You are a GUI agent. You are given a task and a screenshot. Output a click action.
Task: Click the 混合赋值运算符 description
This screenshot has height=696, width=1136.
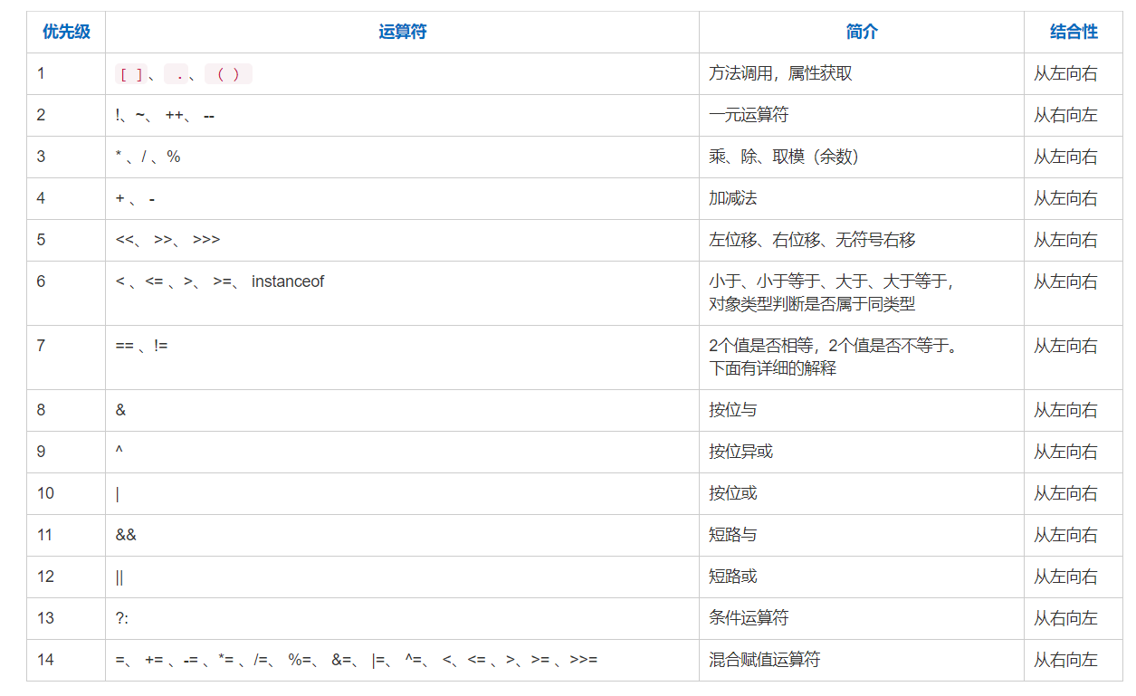pyautogui.click(x=764, y=661)
